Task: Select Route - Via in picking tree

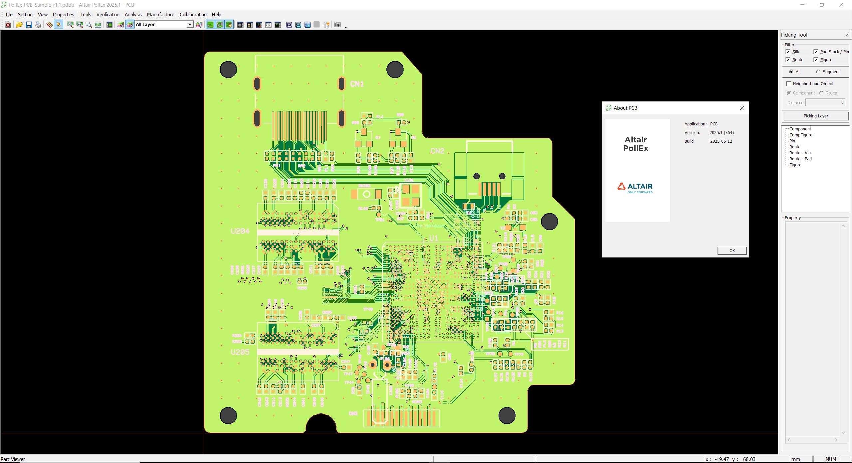Action: pos(800,153)
